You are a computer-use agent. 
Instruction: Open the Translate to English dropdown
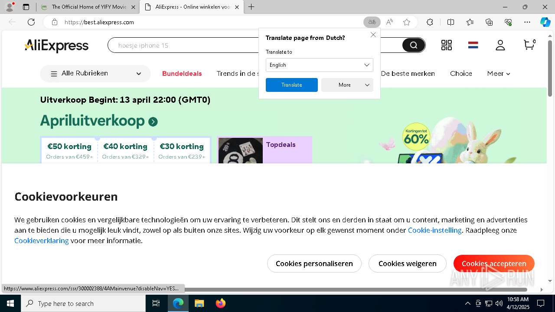point(320,65)
